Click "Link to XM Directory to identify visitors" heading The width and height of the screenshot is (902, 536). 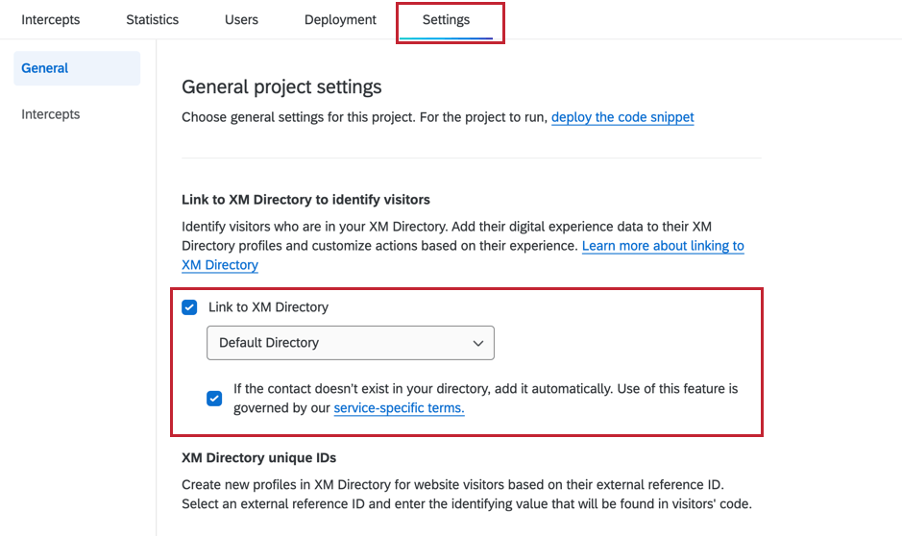(x=305, y=200)
